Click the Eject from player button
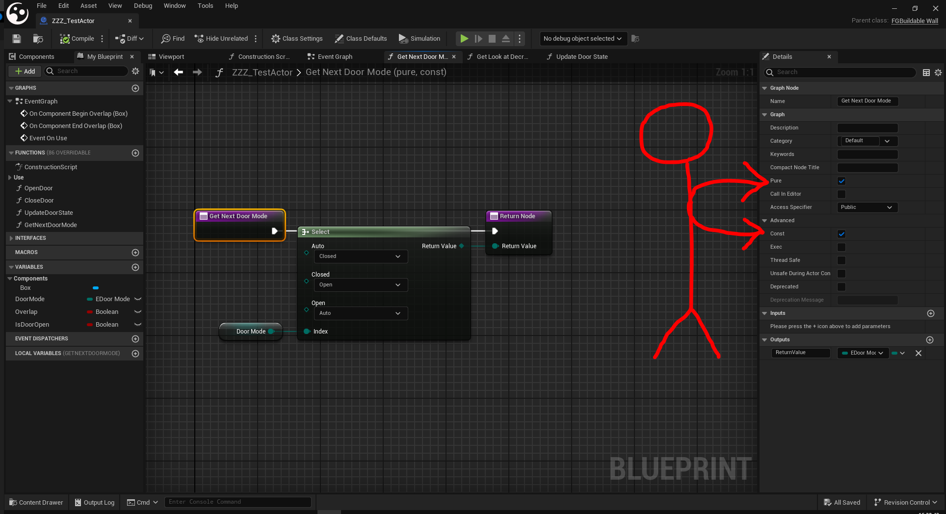Image resolution: width=946 pixels, height=514 pixels. pos(506,39)
